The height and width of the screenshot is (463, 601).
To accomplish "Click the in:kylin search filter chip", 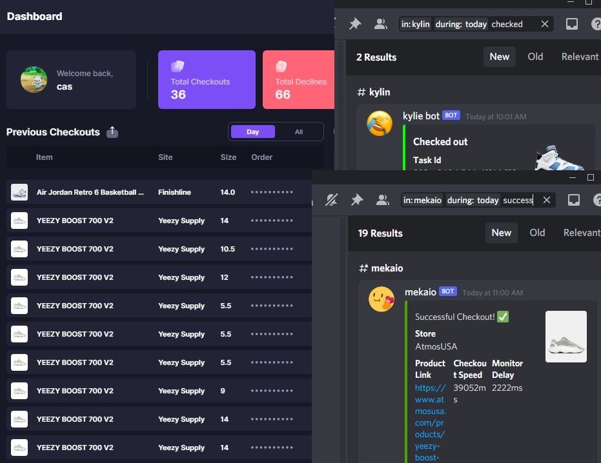I will tap(414, 24).
